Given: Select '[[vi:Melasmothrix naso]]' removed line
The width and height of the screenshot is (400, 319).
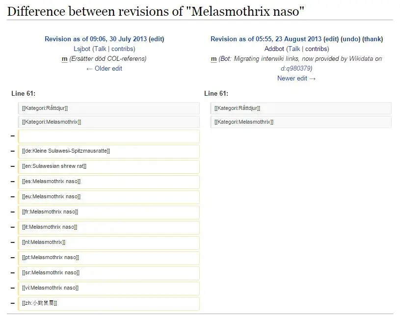Looking at the screenshot, I should pyautogui.click(x=109, y=288).
